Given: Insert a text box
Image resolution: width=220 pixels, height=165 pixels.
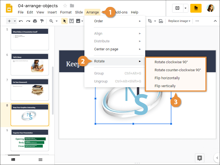Looking at the screenshot, I should click(71, 21).
